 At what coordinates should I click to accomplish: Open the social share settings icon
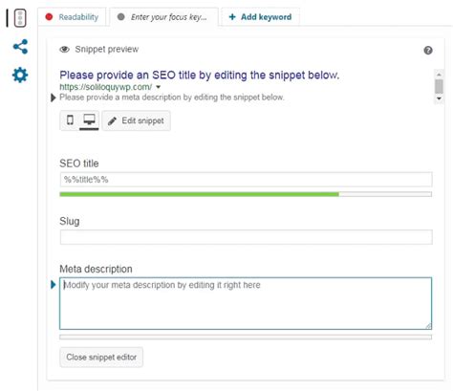click(20, 47)
